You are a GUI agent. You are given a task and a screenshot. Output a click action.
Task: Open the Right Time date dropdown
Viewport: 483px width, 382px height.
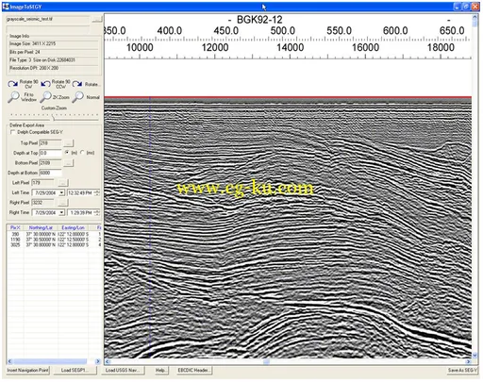(x=61, y=213)
